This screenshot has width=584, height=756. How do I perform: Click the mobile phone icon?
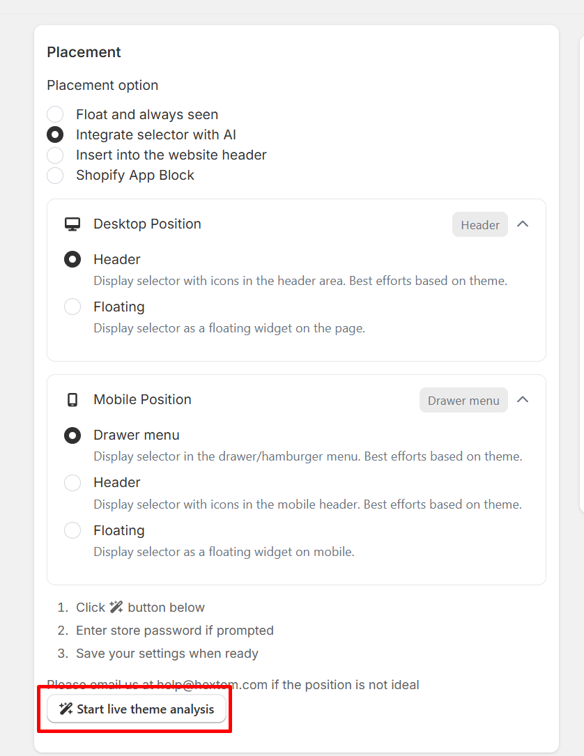[x=72, y=400]
